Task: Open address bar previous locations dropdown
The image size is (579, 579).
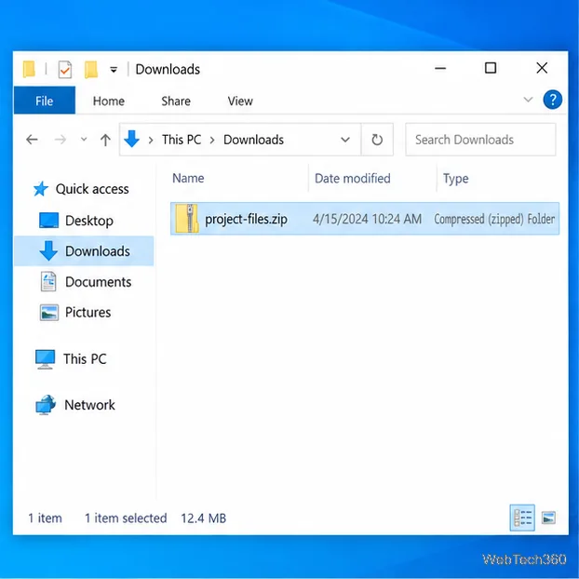Action: tap(345, 140)
